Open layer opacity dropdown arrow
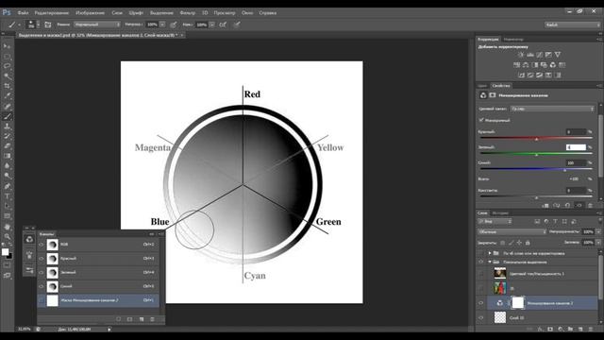The height and width of the screenshot is (340, 604). coord(598,231)
